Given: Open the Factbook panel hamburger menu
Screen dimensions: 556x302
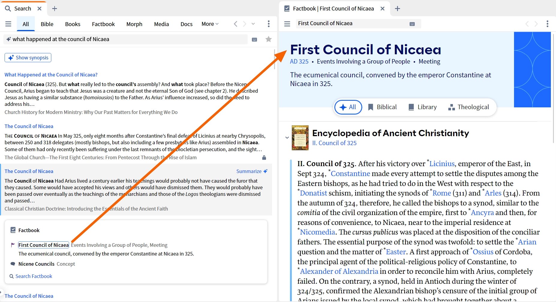Looking at the screenshot, I should coord(287,24).
